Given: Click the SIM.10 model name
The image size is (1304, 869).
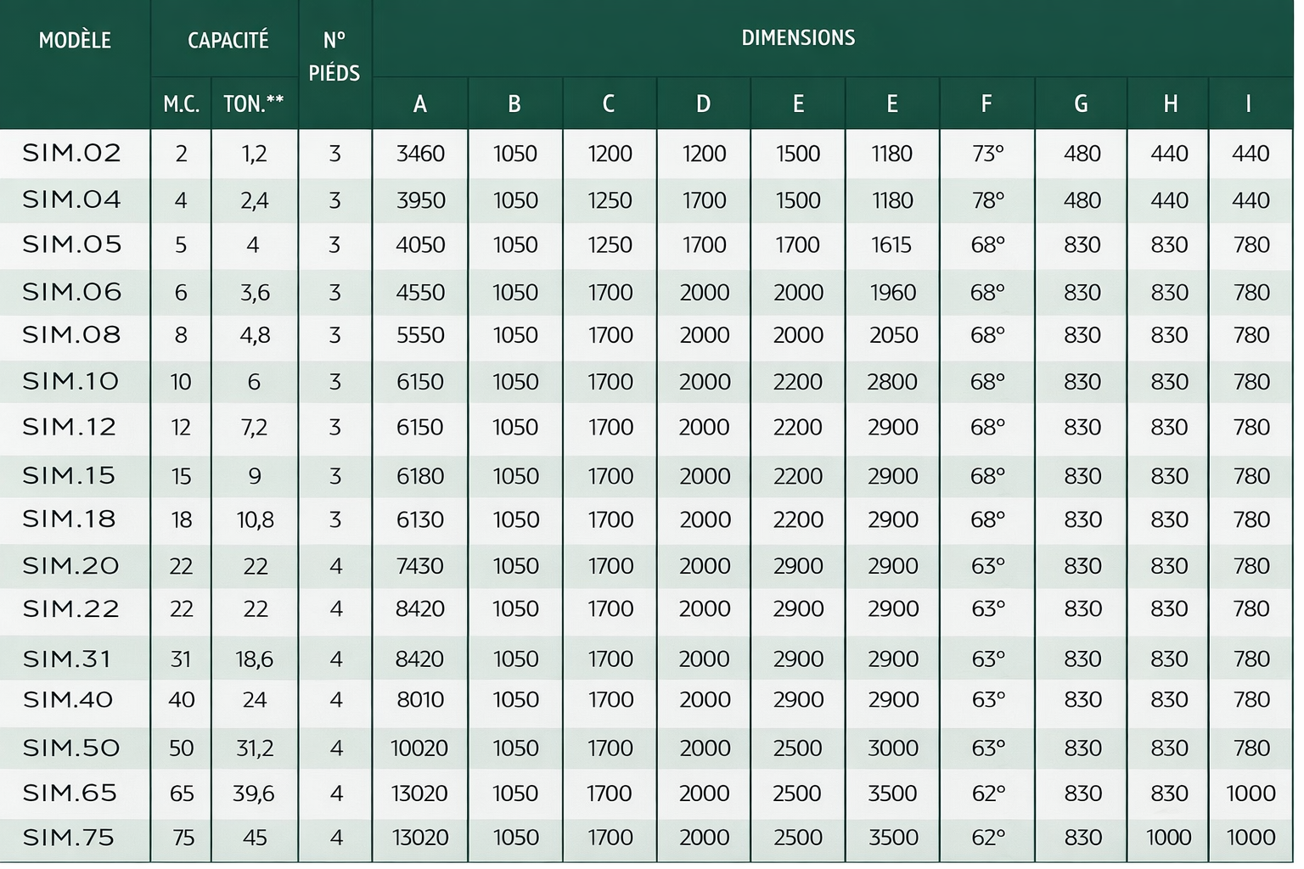Looking at the screenshot, I should 71,382.
